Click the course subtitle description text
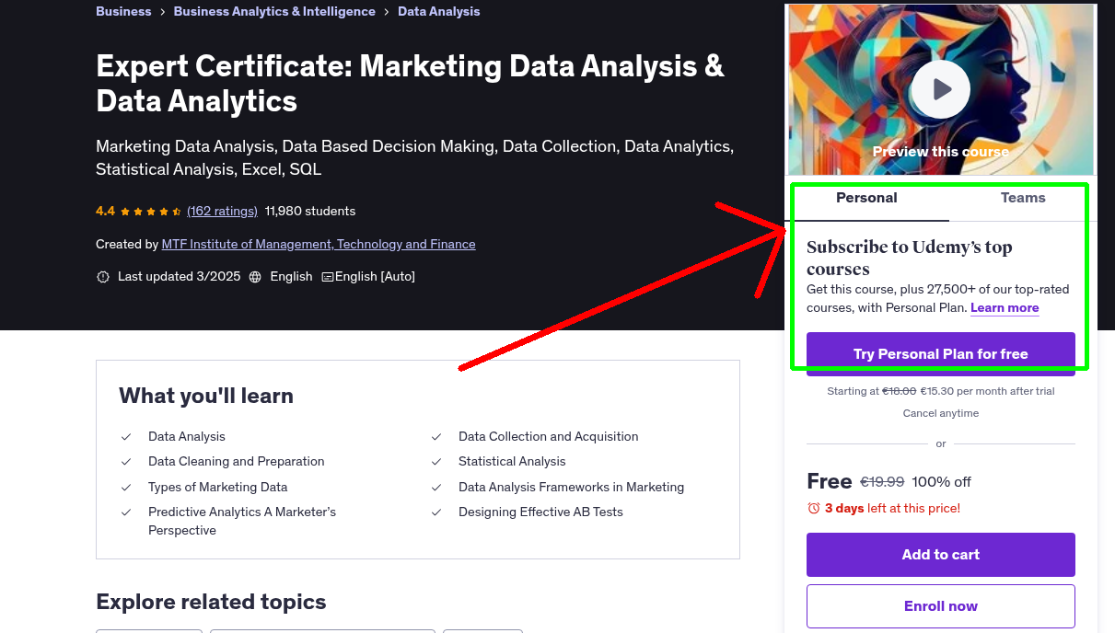Screen dimensions: 1115x633 [414, 158]
